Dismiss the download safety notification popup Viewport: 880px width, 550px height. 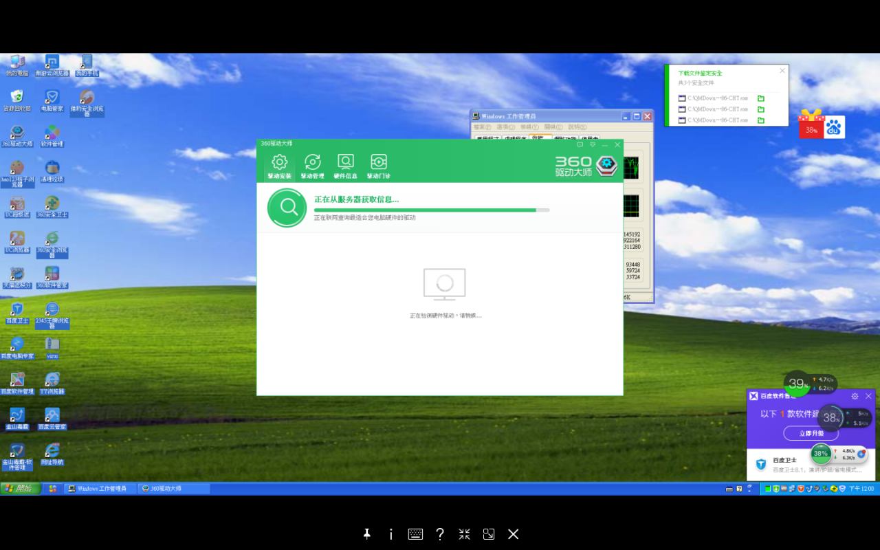[x=782, y=71]
